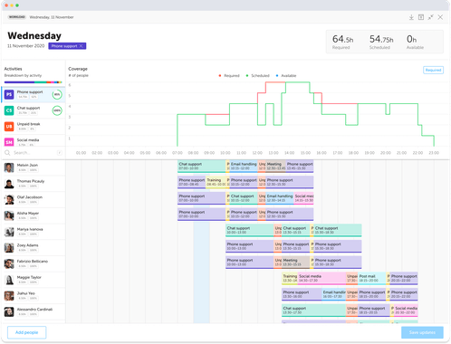The image size is (451, 344).
Task: Open the panel layout icon beside download
Action: click(x=421, y=17)
